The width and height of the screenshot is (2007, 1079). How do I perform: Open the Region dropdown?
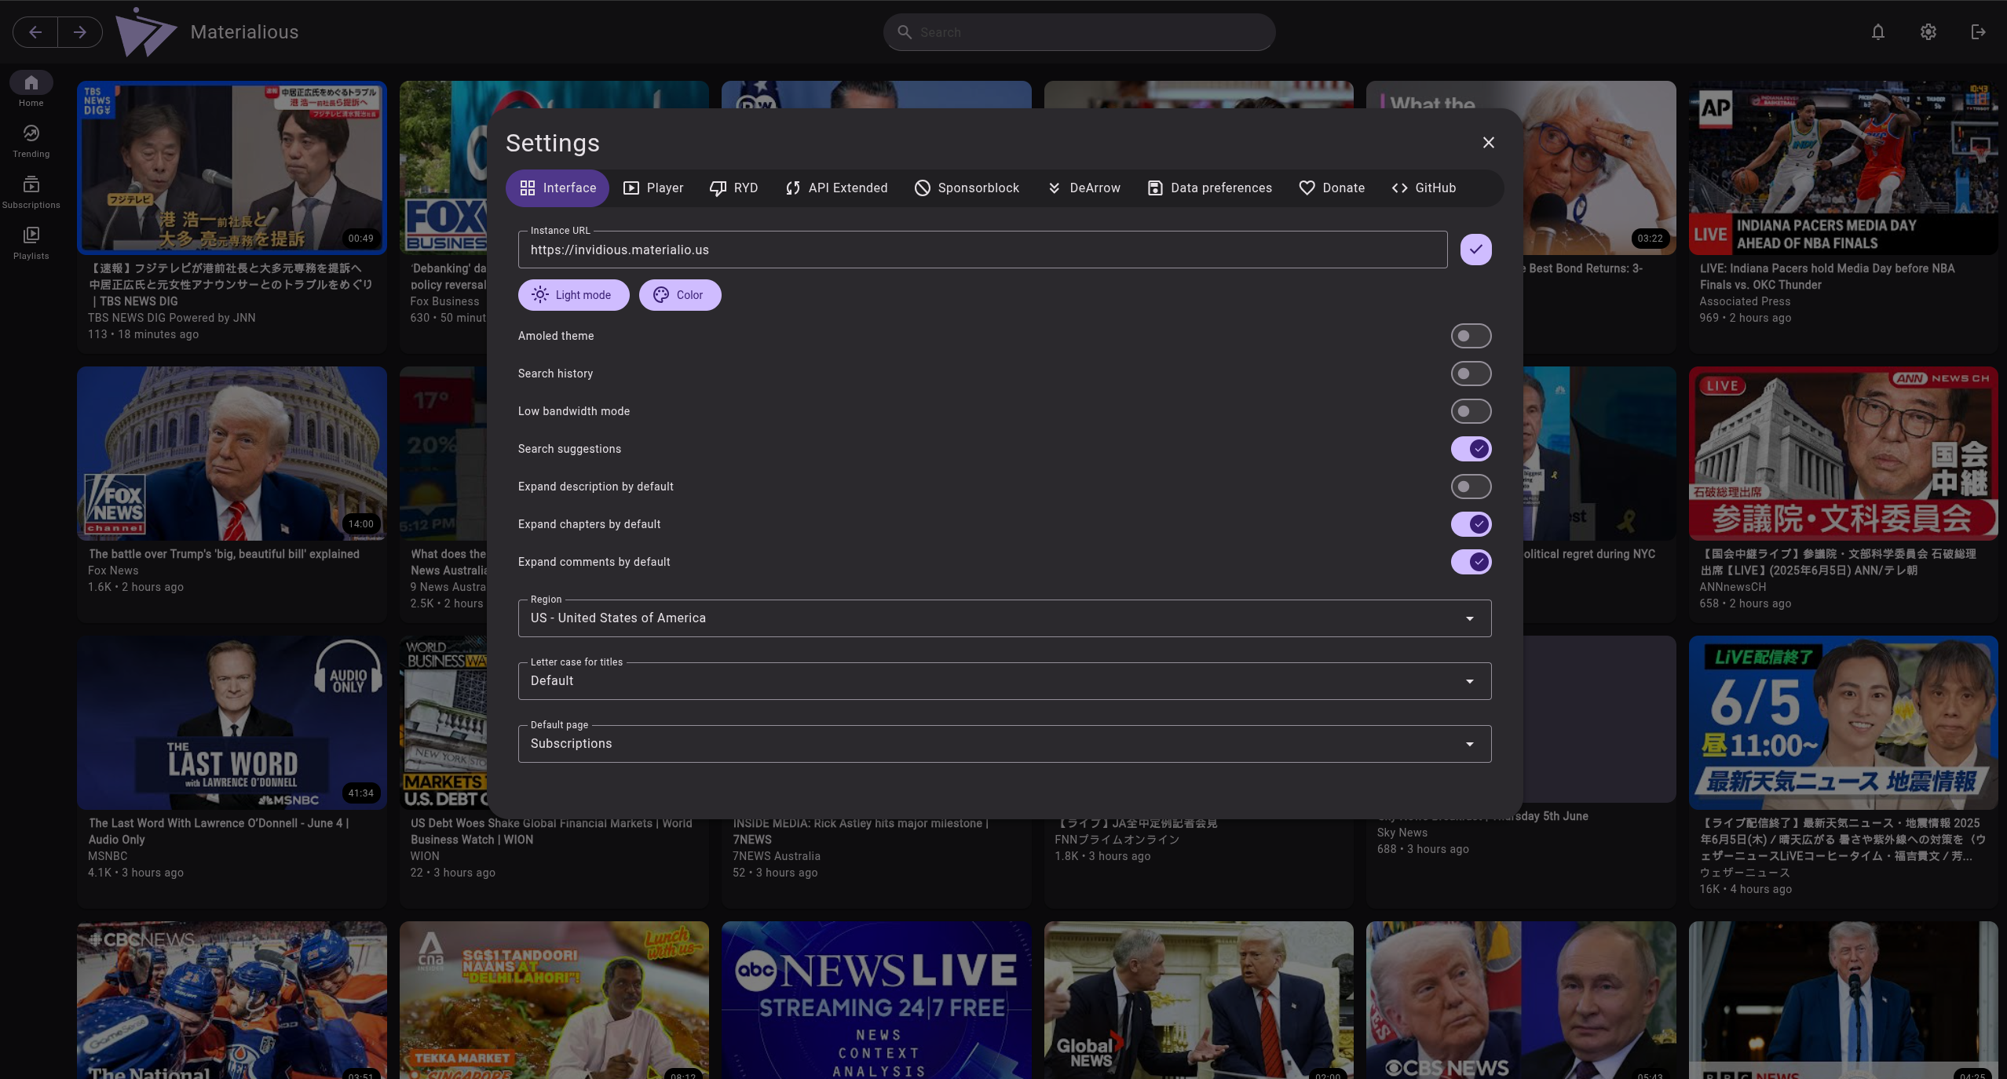pyautogui.click(x=1004, y=618)
